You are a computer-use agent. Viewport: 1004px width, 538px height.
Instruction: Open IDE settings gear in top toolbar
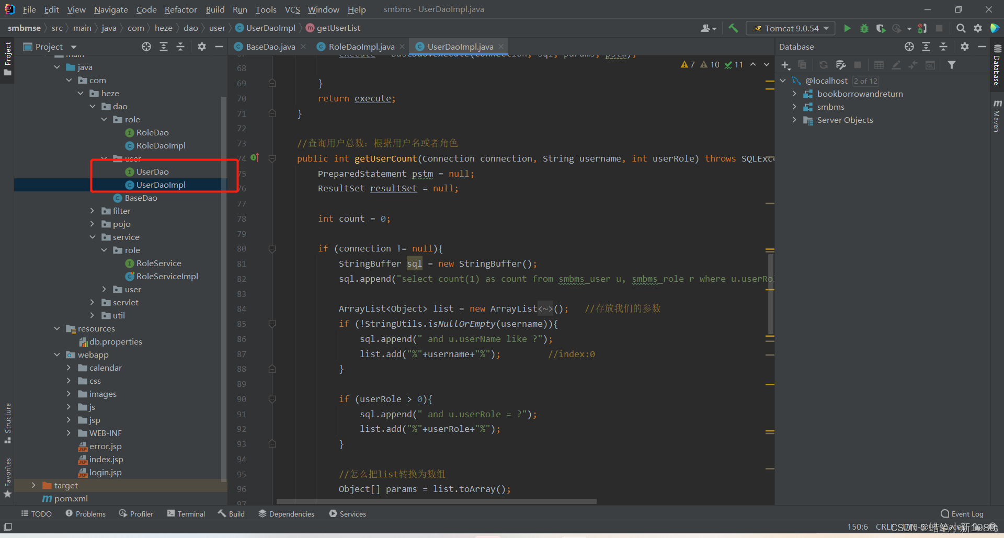click(x=978, y=28)
